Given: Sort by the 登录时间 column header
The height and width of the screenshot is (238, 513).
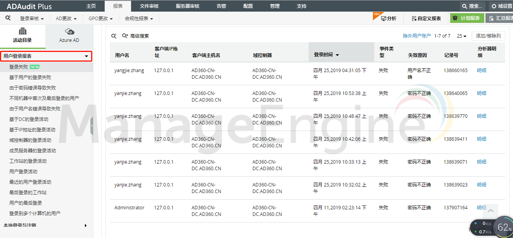Looking at the screenshot, I should 326,55.
